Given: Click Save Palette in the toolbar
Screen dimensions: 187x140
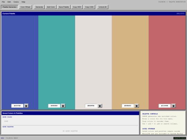Looking at the screenshot, I should [x=64, y=7].
